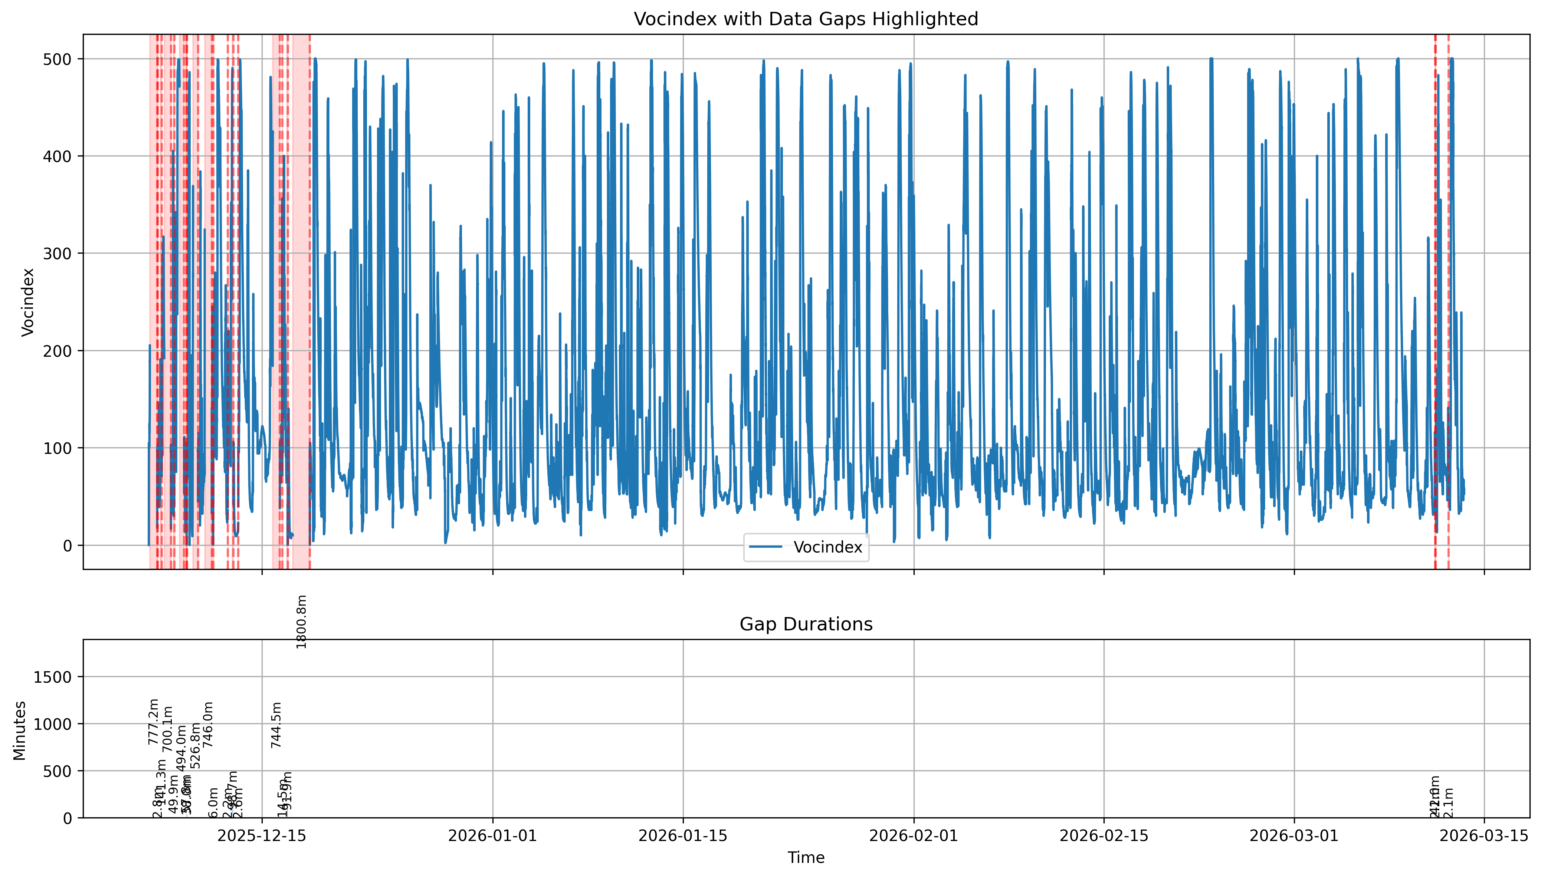The image size is (1541, 877).
Task: Select the Minutes y-axis label
Action: [x=20, y=730]
